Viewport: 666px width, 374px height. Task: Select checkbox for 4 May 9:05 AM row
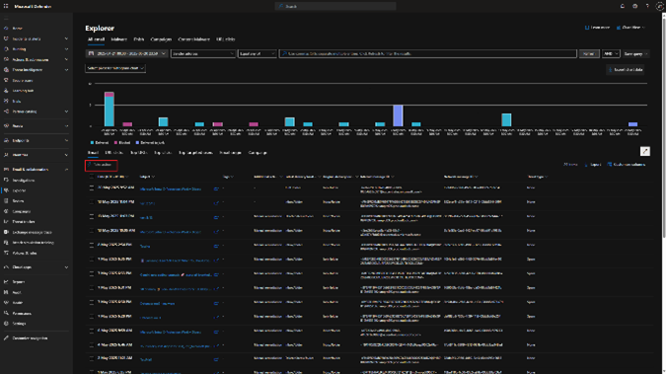click(92, 331)
